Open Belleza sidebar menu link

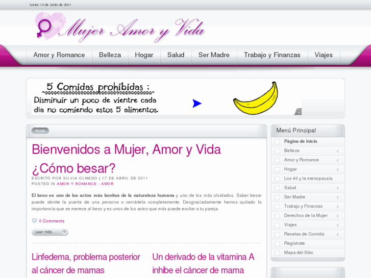click(x=292, y=150)
